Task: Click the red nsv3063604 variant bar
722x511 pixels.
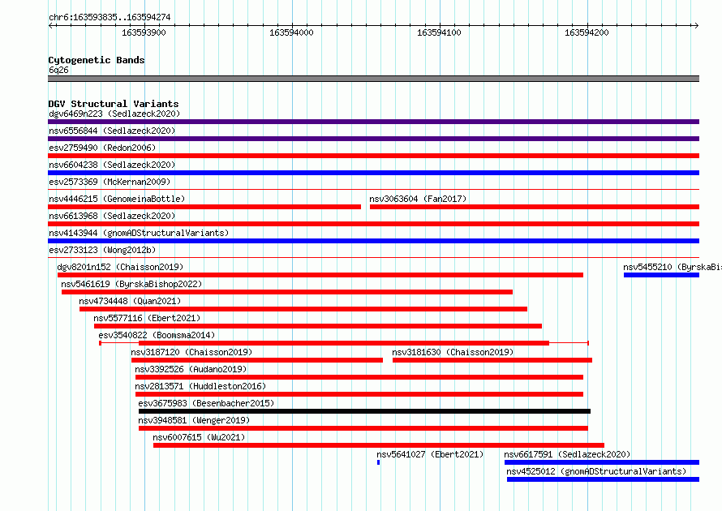Action: [x=535, y=207]
